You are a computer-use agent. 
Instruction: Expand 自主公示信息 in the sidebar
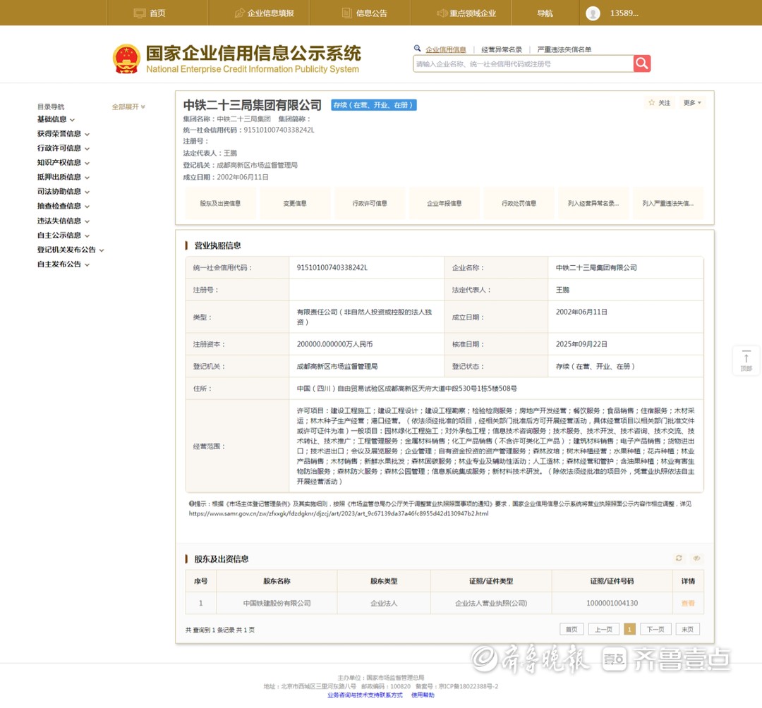click(64, 236)
